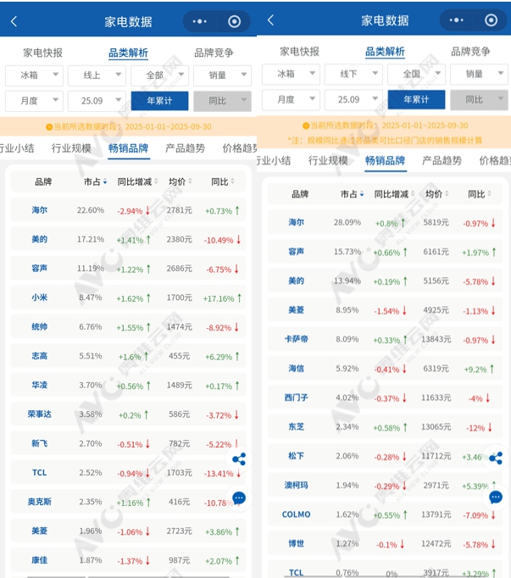Open 小米 brand row in left table

[x=40, y=298]
